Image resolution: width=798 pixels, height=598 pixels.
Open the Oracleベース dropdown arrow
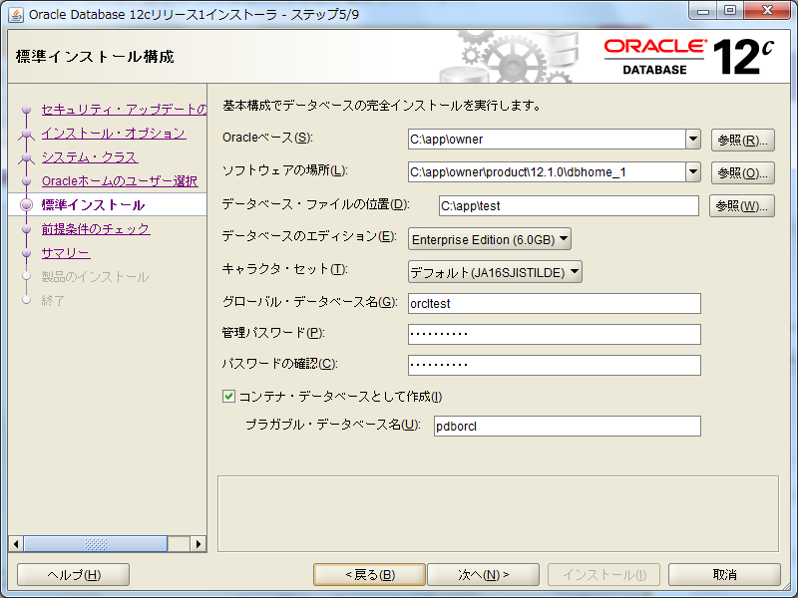coord(693,139)
